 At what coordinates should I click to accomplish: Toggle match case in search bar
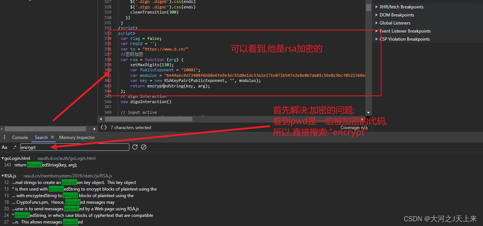[x=4, y=147]
